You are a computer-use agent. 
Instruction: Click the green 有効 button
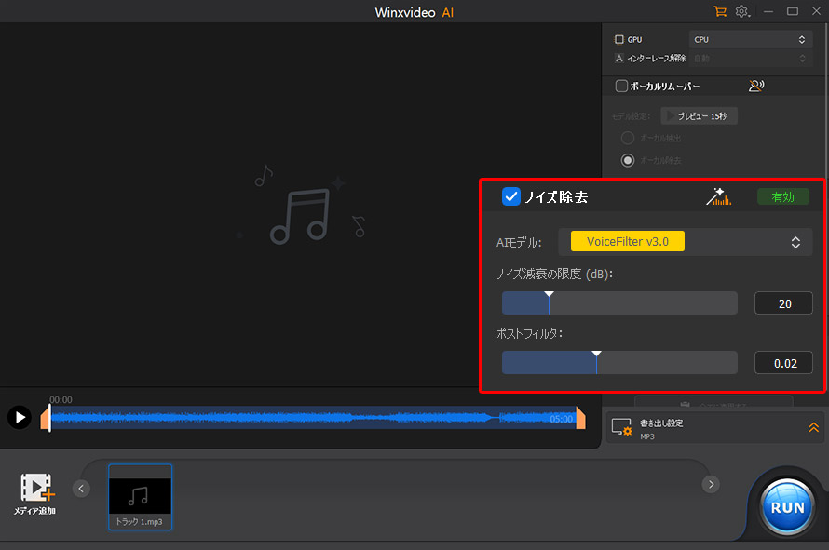coord(783,197)
